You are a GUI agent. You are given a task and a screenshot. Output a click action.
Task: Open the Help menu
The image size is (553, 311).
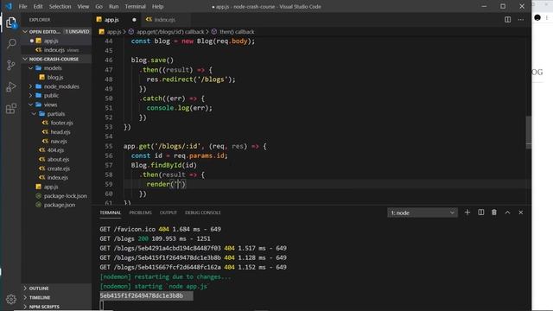157,6
